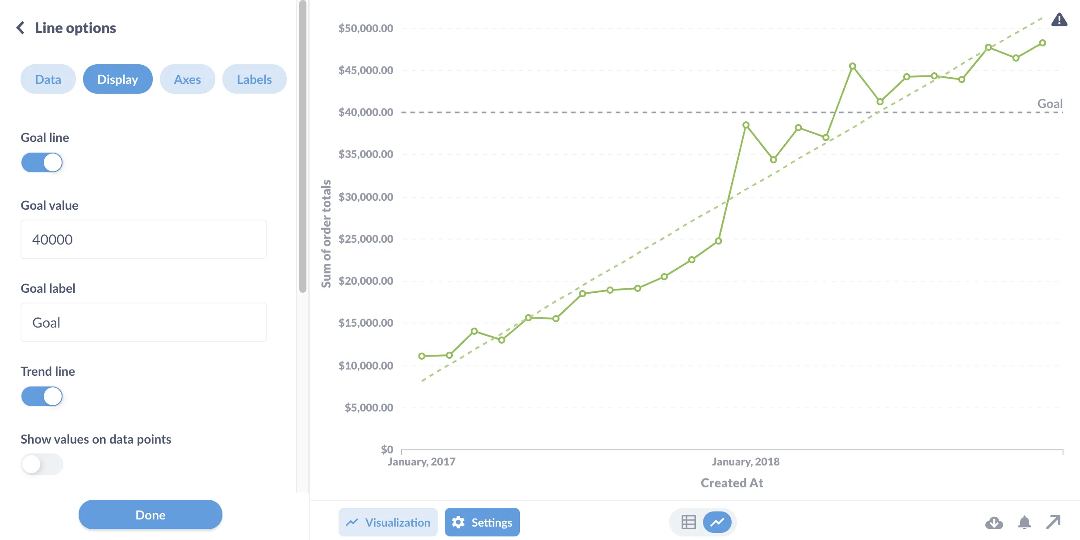
Task: Collapse Line options with the back chevron
Action: (21, 28)
